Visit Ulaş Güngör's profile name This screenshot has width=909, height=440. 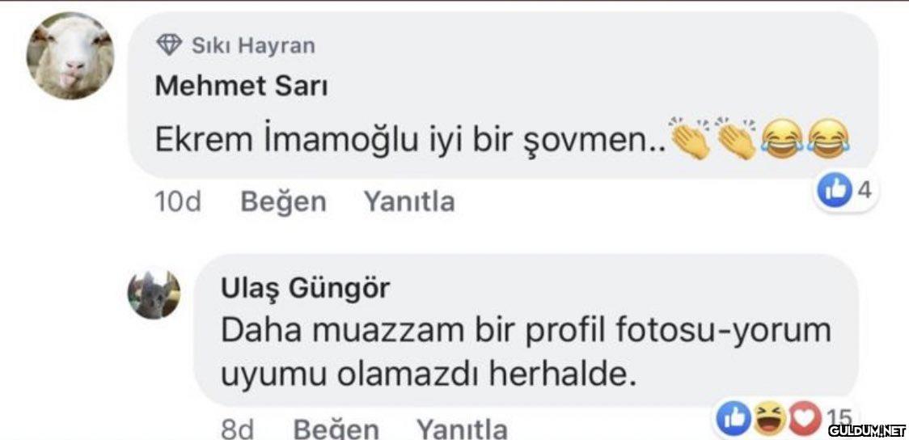coord(305,287)
